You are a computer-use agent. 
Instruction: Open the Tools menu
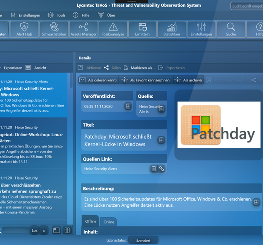56,15
